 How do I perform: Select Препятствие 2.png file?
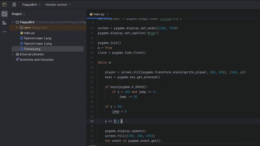[38, 43]
